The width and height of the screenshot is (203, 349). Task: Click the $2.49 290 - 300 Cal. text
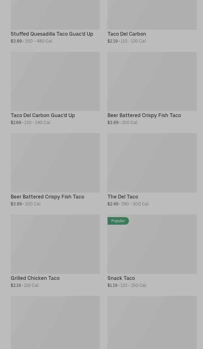[x=128, y=204]
